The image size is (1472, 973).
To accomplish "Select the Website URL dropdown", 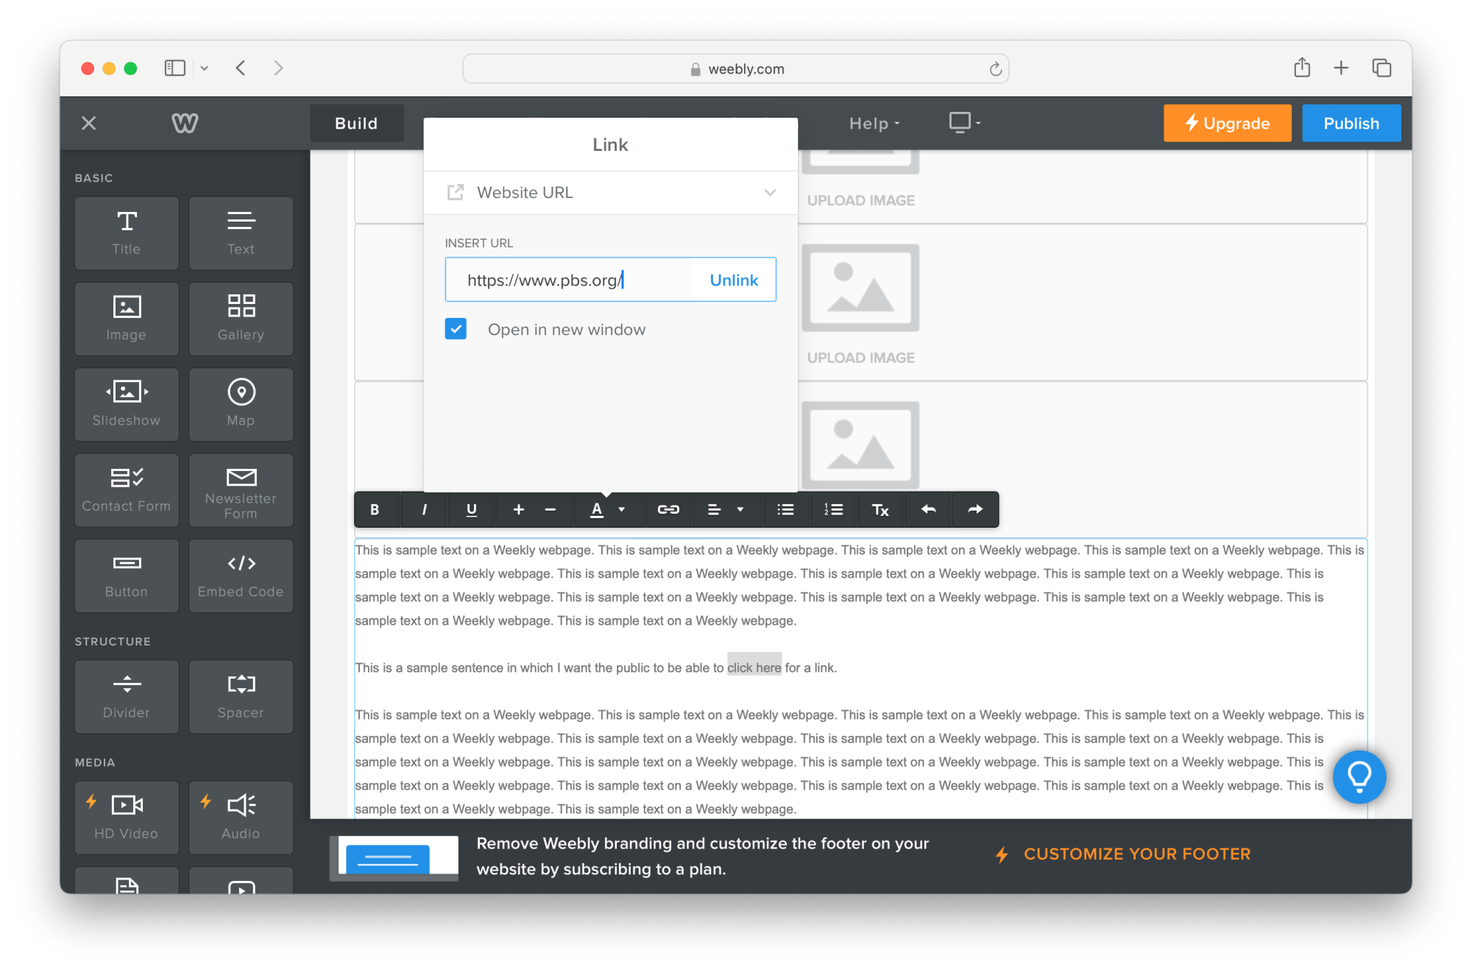I will [x=611, y=194].
